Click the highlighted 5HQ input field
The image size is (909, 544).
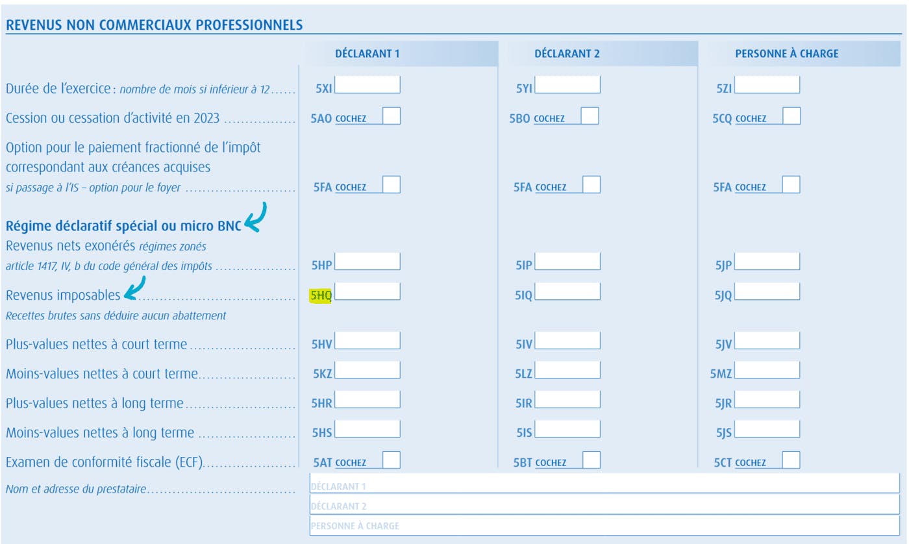coord(367,291)
